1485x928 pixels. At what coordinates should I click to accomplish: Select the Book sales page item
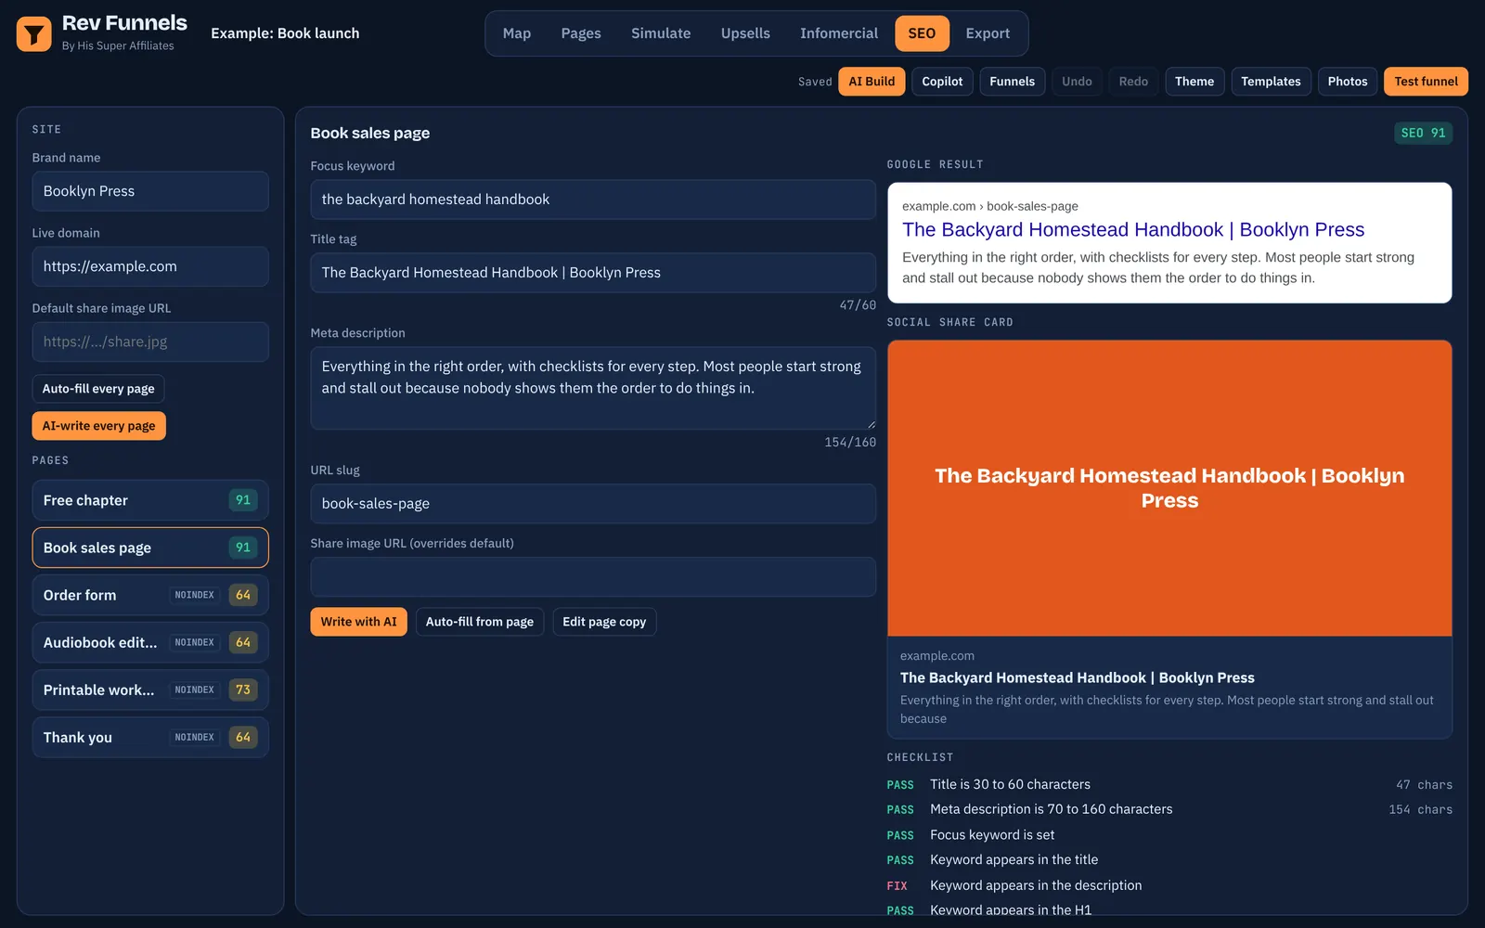(150, 548)
